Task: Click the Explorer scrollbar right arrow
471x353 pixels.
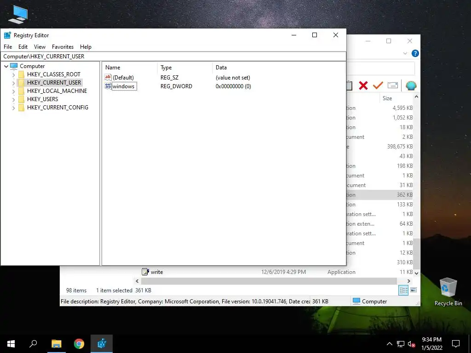Action: pos(409,281)
